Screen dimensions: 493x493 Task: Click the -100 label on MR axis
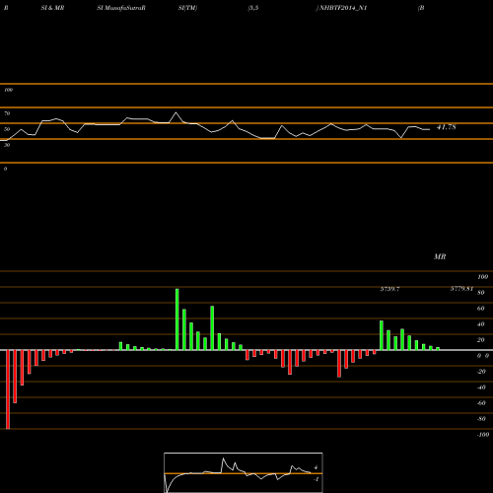[x=483, y=435]
